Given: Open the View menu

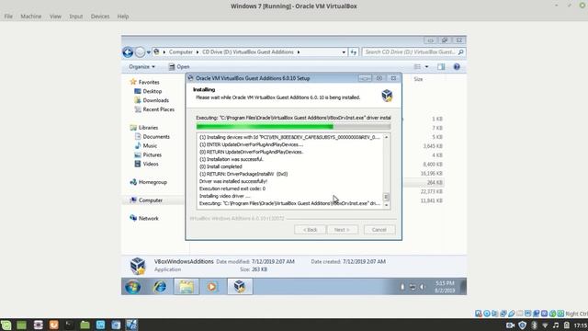Looking at the screenshot, I should (55, 17).
